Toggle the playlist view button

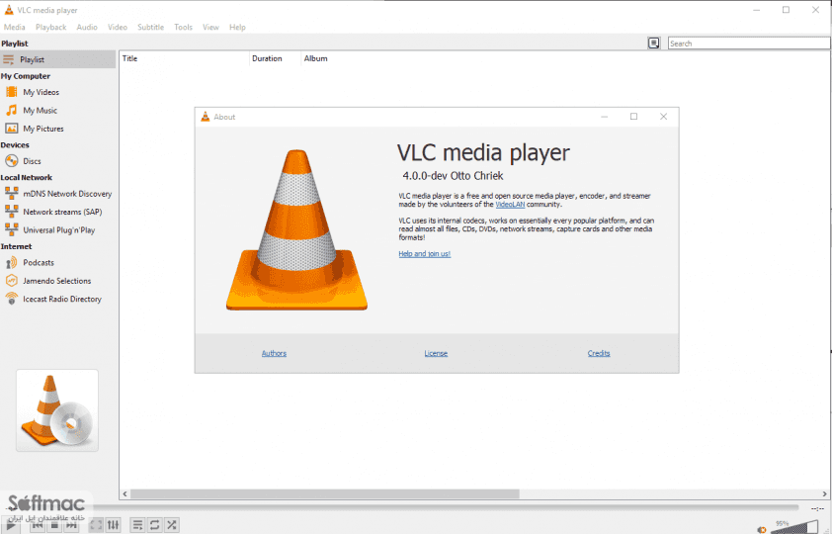tap(137, 525)
